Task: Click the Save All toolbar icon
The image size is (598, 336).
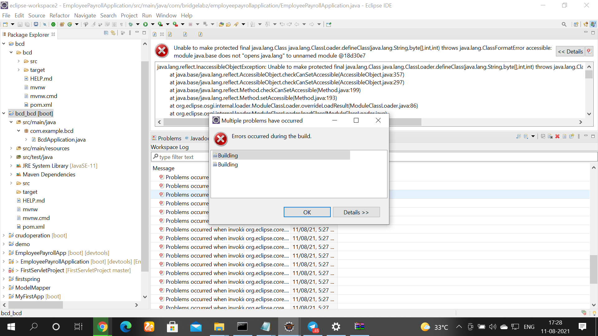Action: click(27, 24)
